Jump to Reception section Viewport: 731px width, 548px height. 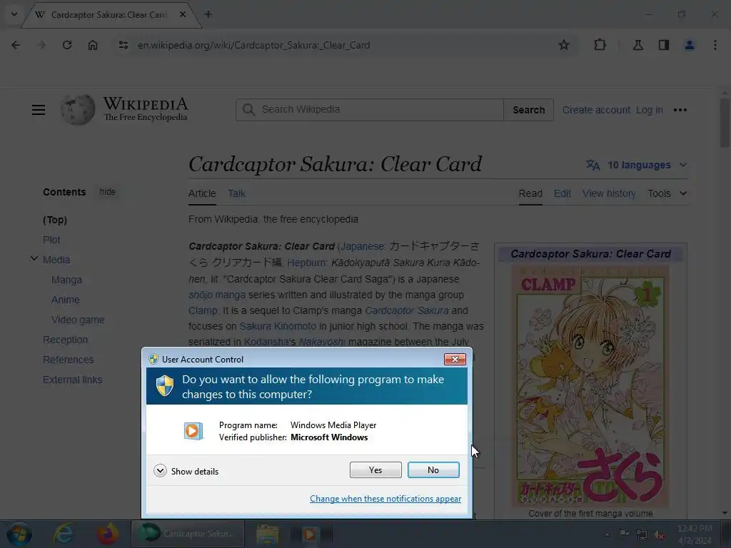[x=65, y=340]
